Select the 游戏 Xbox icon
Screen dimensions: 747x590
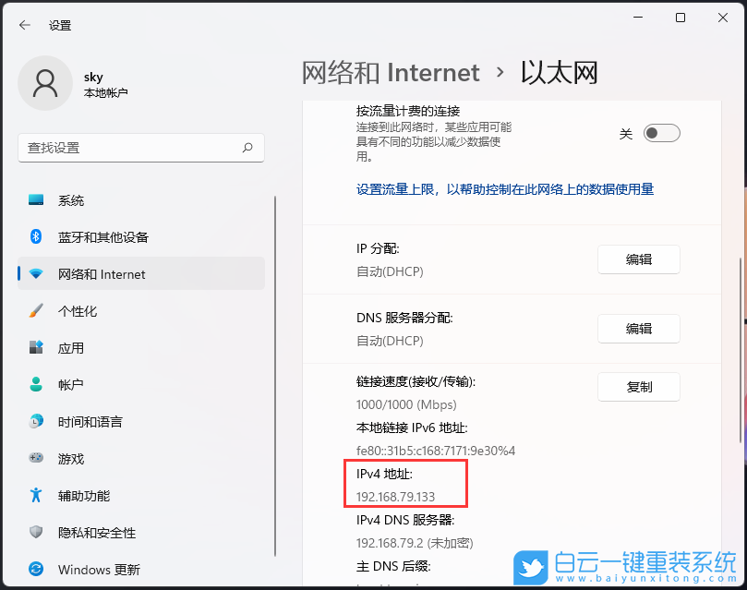click(x=35, y=459)
